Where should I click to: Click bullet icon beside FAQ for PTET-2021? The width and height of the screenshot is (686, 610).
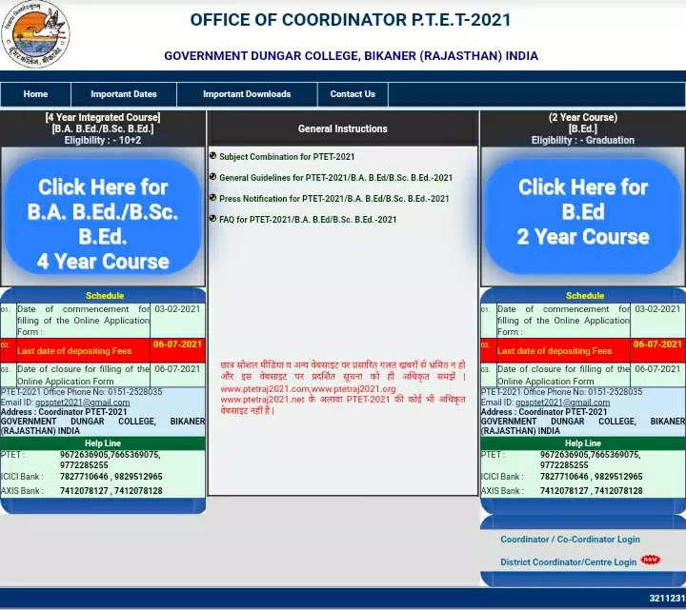213,219
